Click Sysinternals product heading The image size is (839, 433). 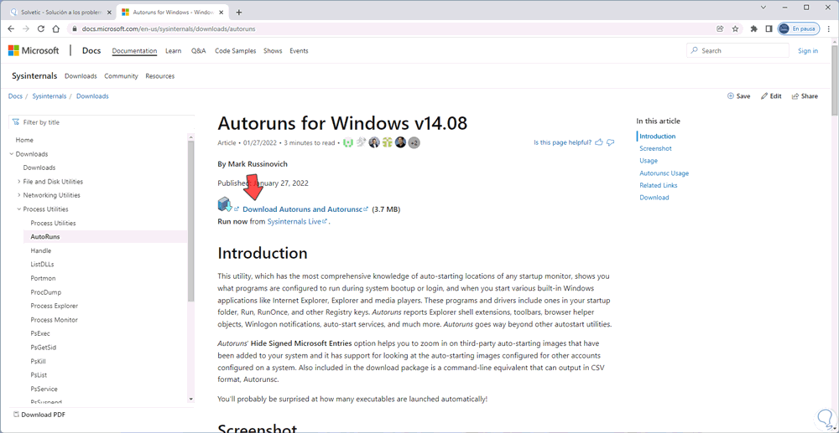(x=34, y=76)
